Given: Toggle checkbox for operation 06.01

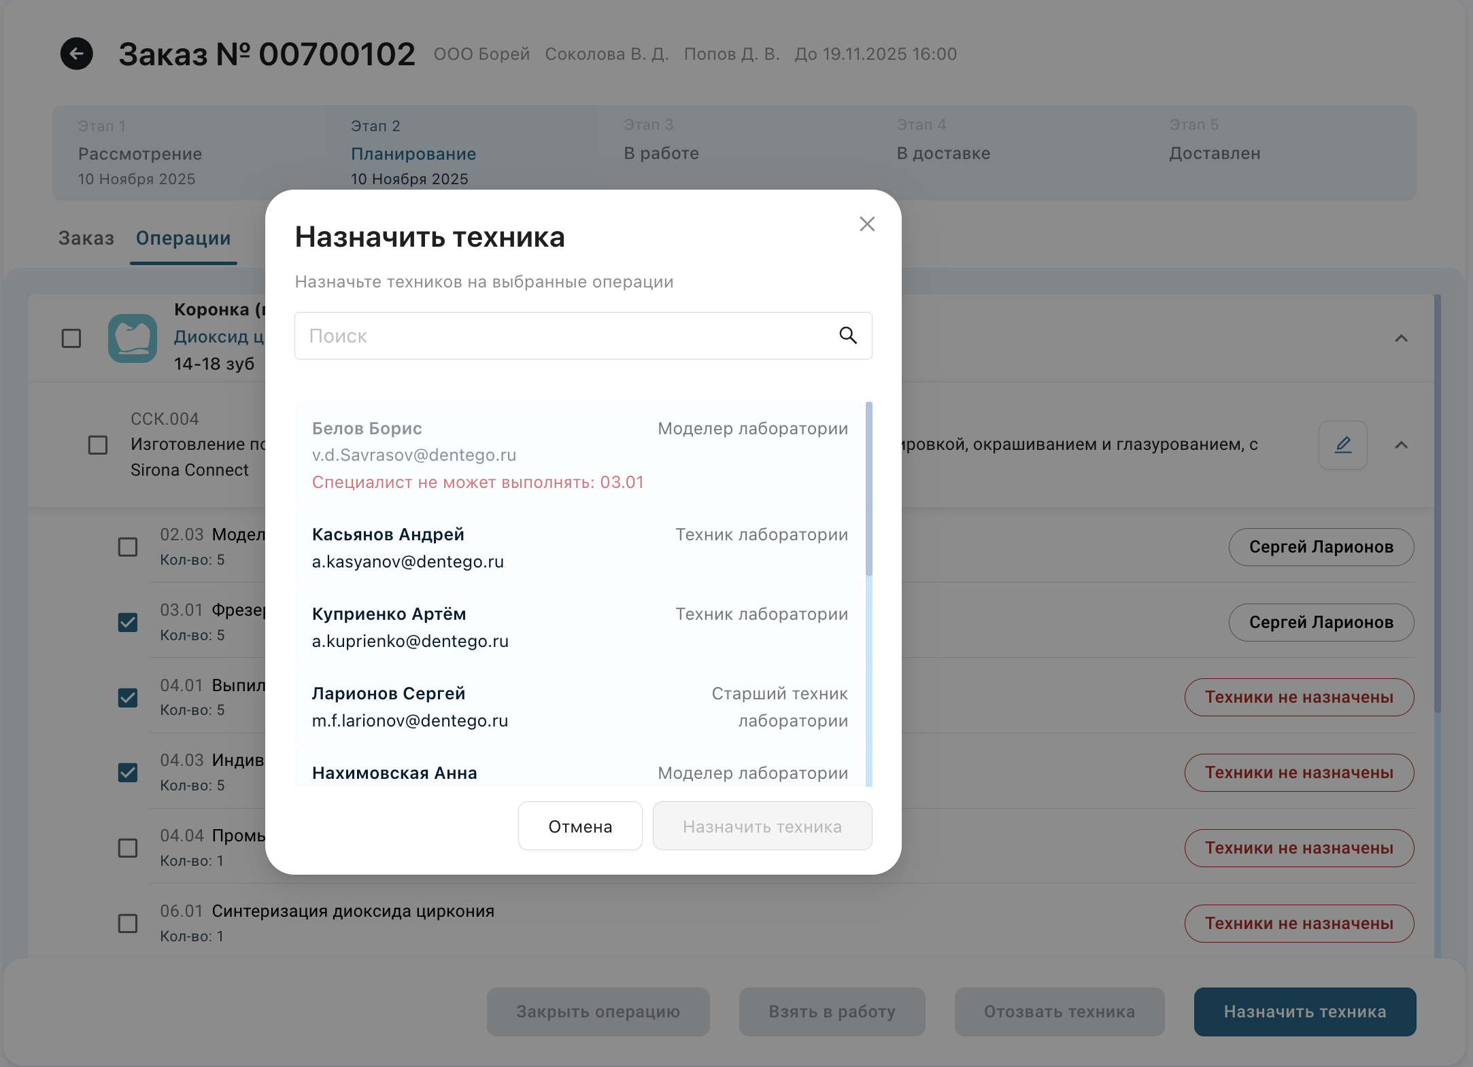Looking at the screenshot, I should [128, 924].
